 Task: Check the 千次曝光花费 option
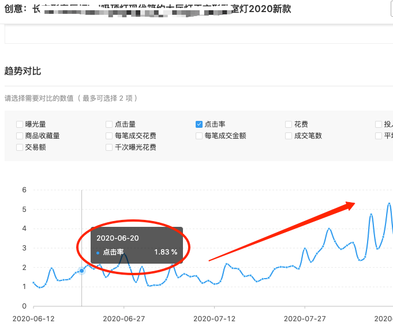(x=110, y=147)
